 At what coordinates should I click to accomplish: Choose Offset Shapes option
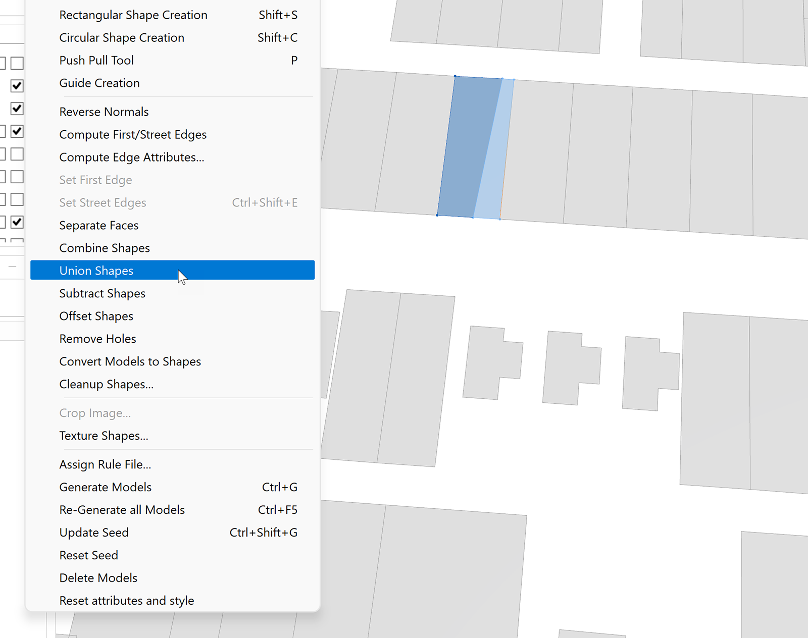click(96, 316)
